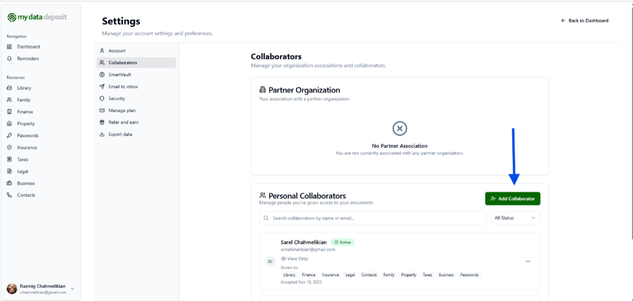The image size is (633, 301).
Task: Click the Reminders bell icon
Action: point(9,58)
